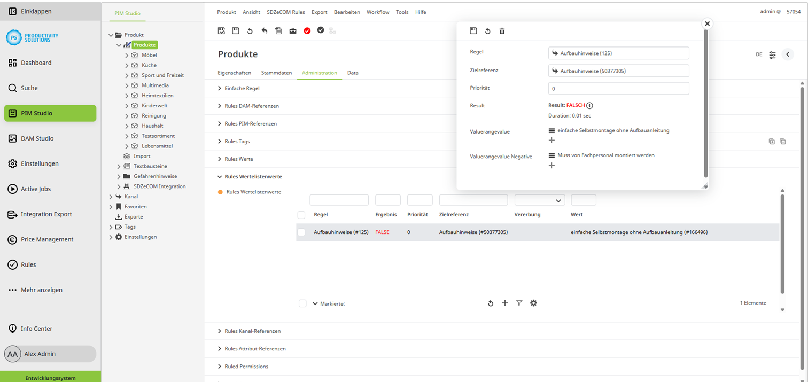Image resolution: width=808 pixels, height=382 pixels.
Task: Click the info icon beside FALSCH result
Action: coord(590,106)
